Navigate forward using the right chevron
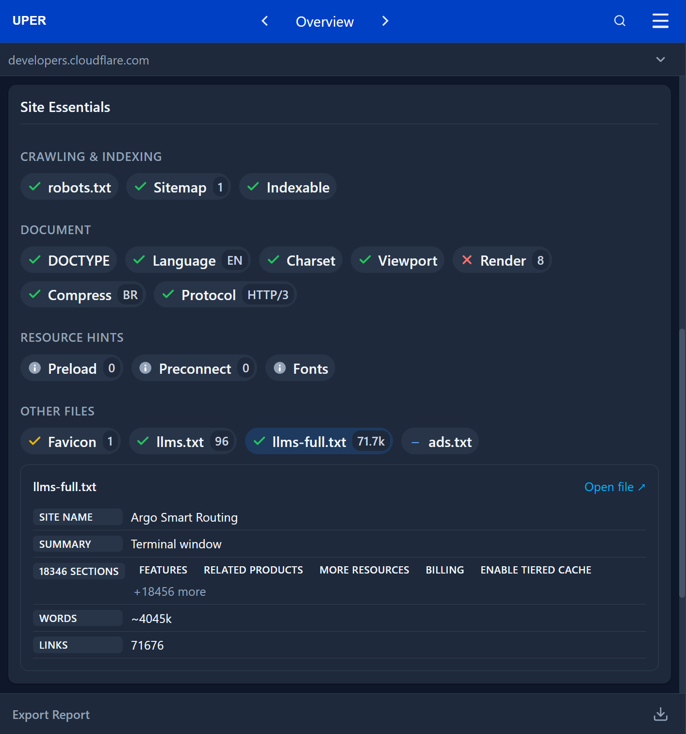 pos(385,21)
